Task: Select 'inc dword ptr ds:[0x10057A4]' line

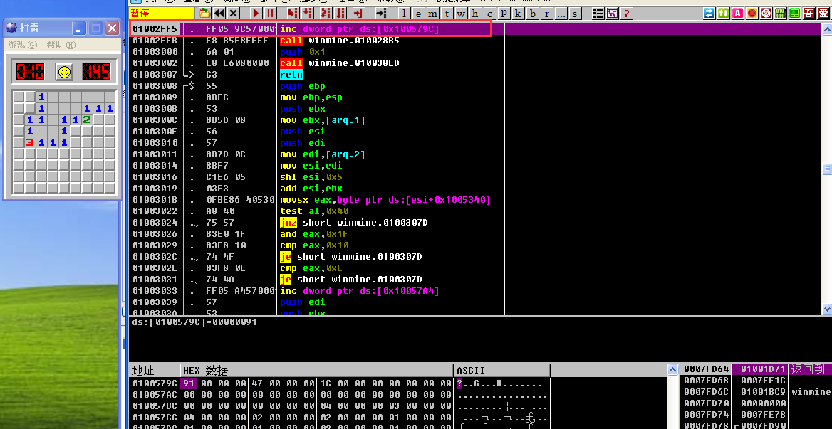Action: coord(360,291)
